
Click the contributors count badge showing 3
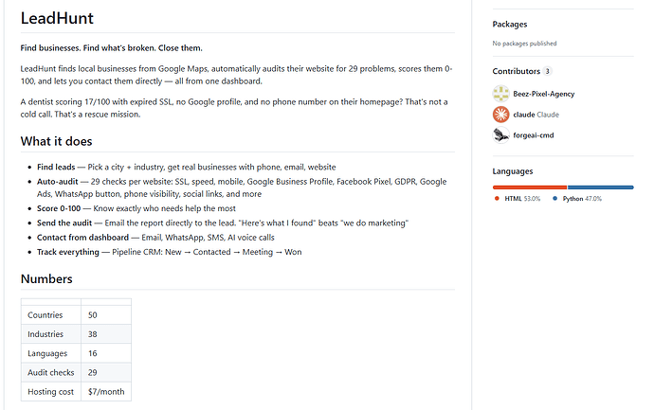[x=547, y=71]
